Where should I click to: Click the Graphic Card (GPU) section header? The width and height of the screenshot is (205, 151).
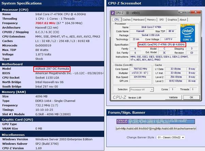[x=52, y=120]
